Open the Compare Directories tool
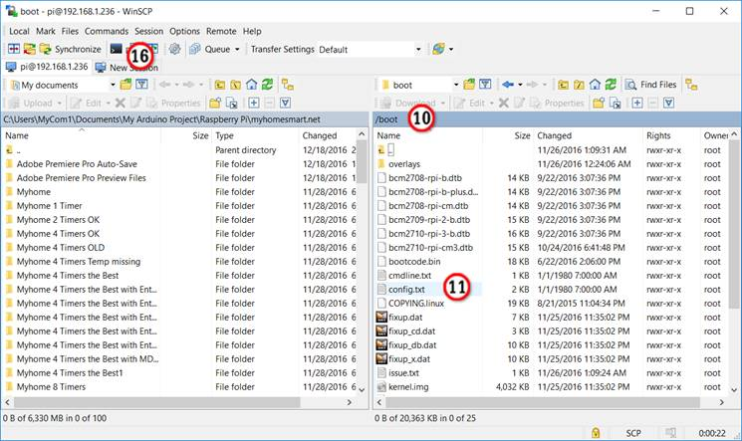Screen dimensions: 742x441 pos(14,49)
